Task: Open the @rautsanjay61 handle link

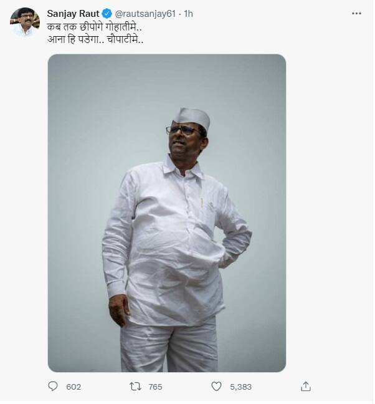Action: pos(145,14)
